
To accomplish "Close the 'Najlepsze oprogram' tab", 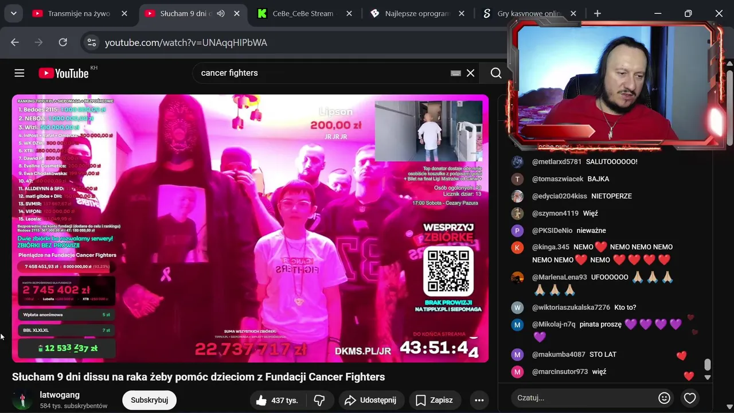I will [462, 13].
